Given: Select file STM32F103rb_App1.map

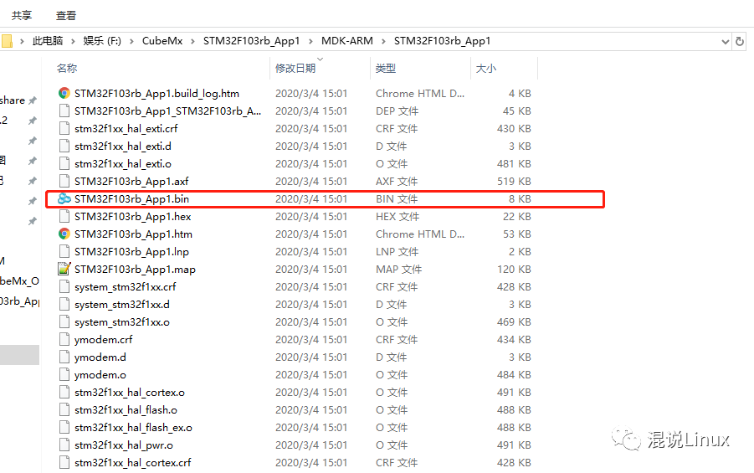Looking at the screenshot, I should (135, 269).
